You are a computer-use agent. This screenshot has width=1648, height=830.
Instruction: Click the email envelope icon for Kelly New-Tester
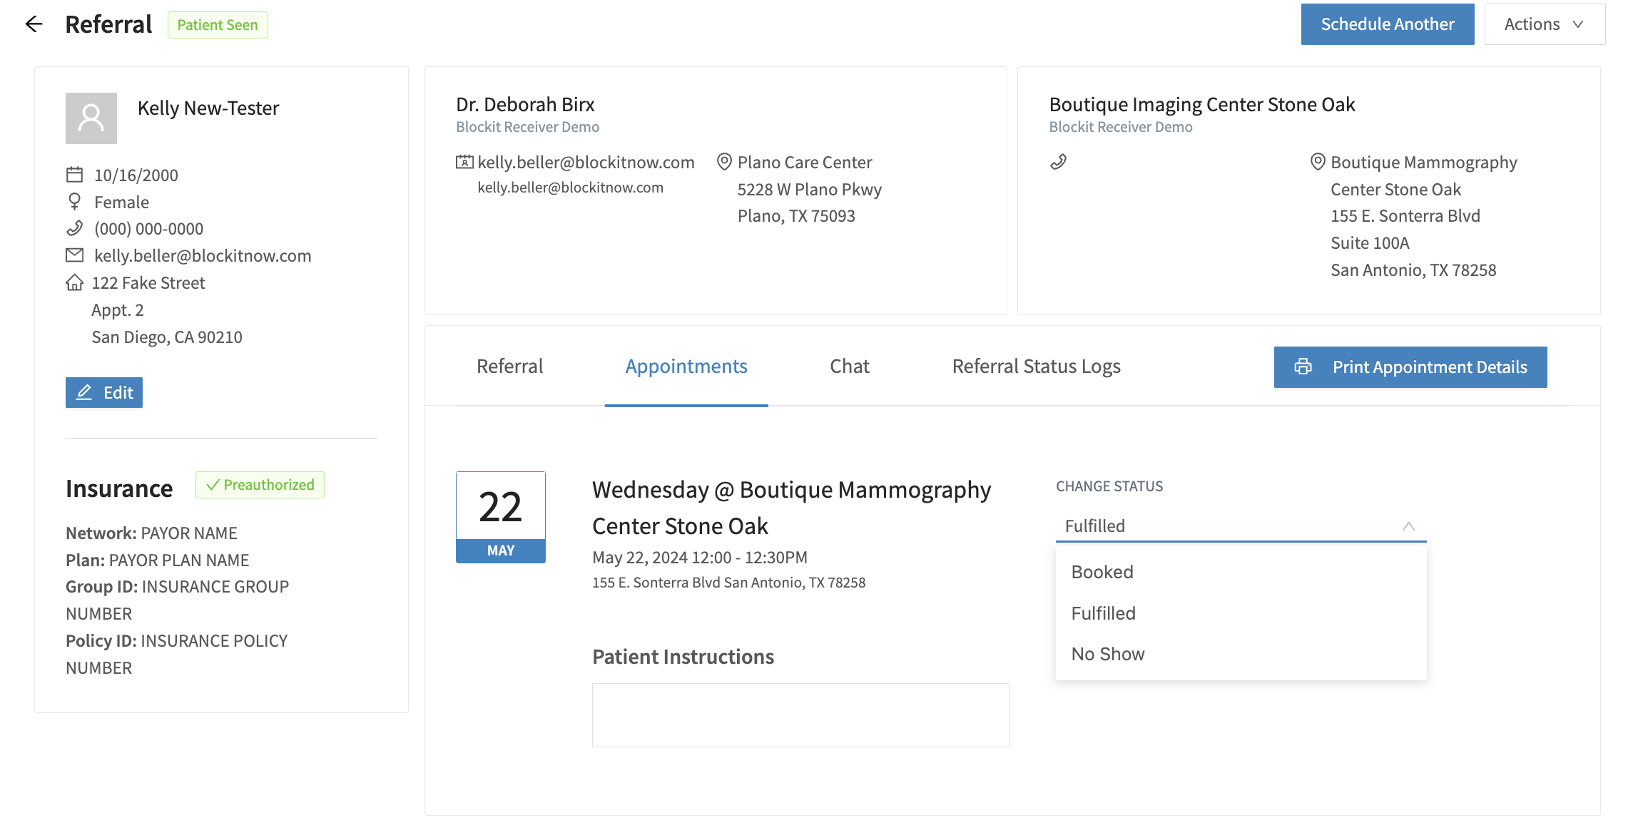pyautogui.click(x=74, y=255)
